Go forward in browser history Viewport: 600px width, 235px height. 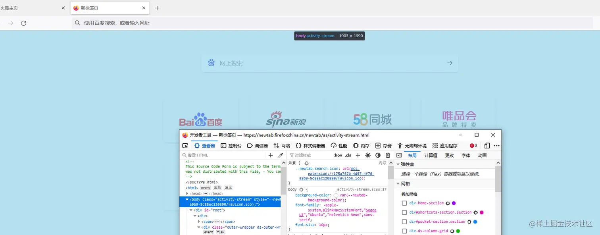pyautogui.click(x=11, y=23)
